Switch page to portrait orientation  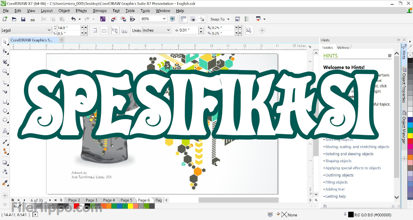point(95,30)
